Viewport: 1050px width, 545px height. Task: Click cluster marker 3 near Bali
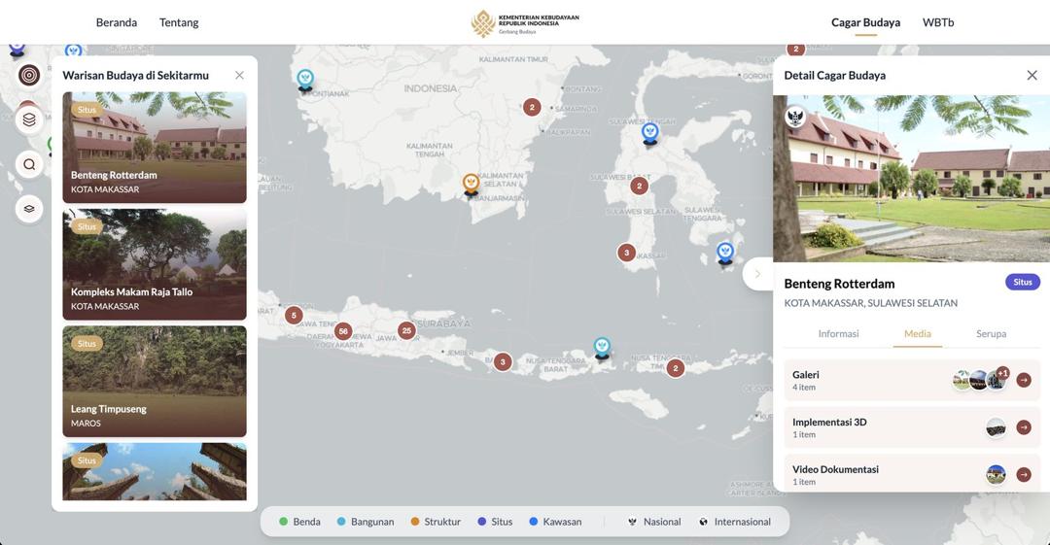(503, 361)
